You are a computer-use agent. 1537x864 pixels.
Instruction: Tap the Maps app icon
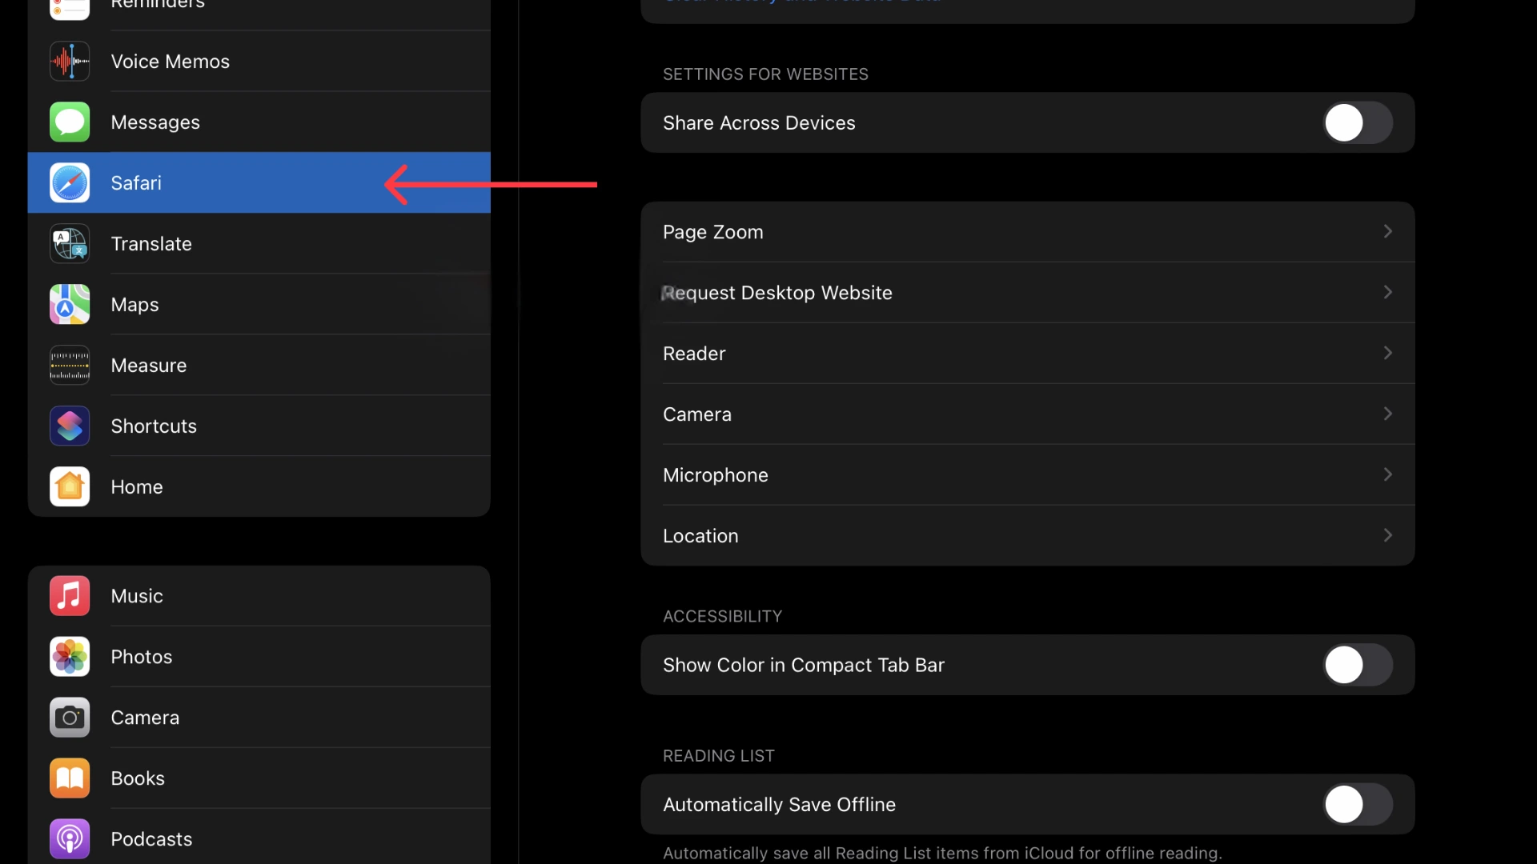(x=70, y=305)
